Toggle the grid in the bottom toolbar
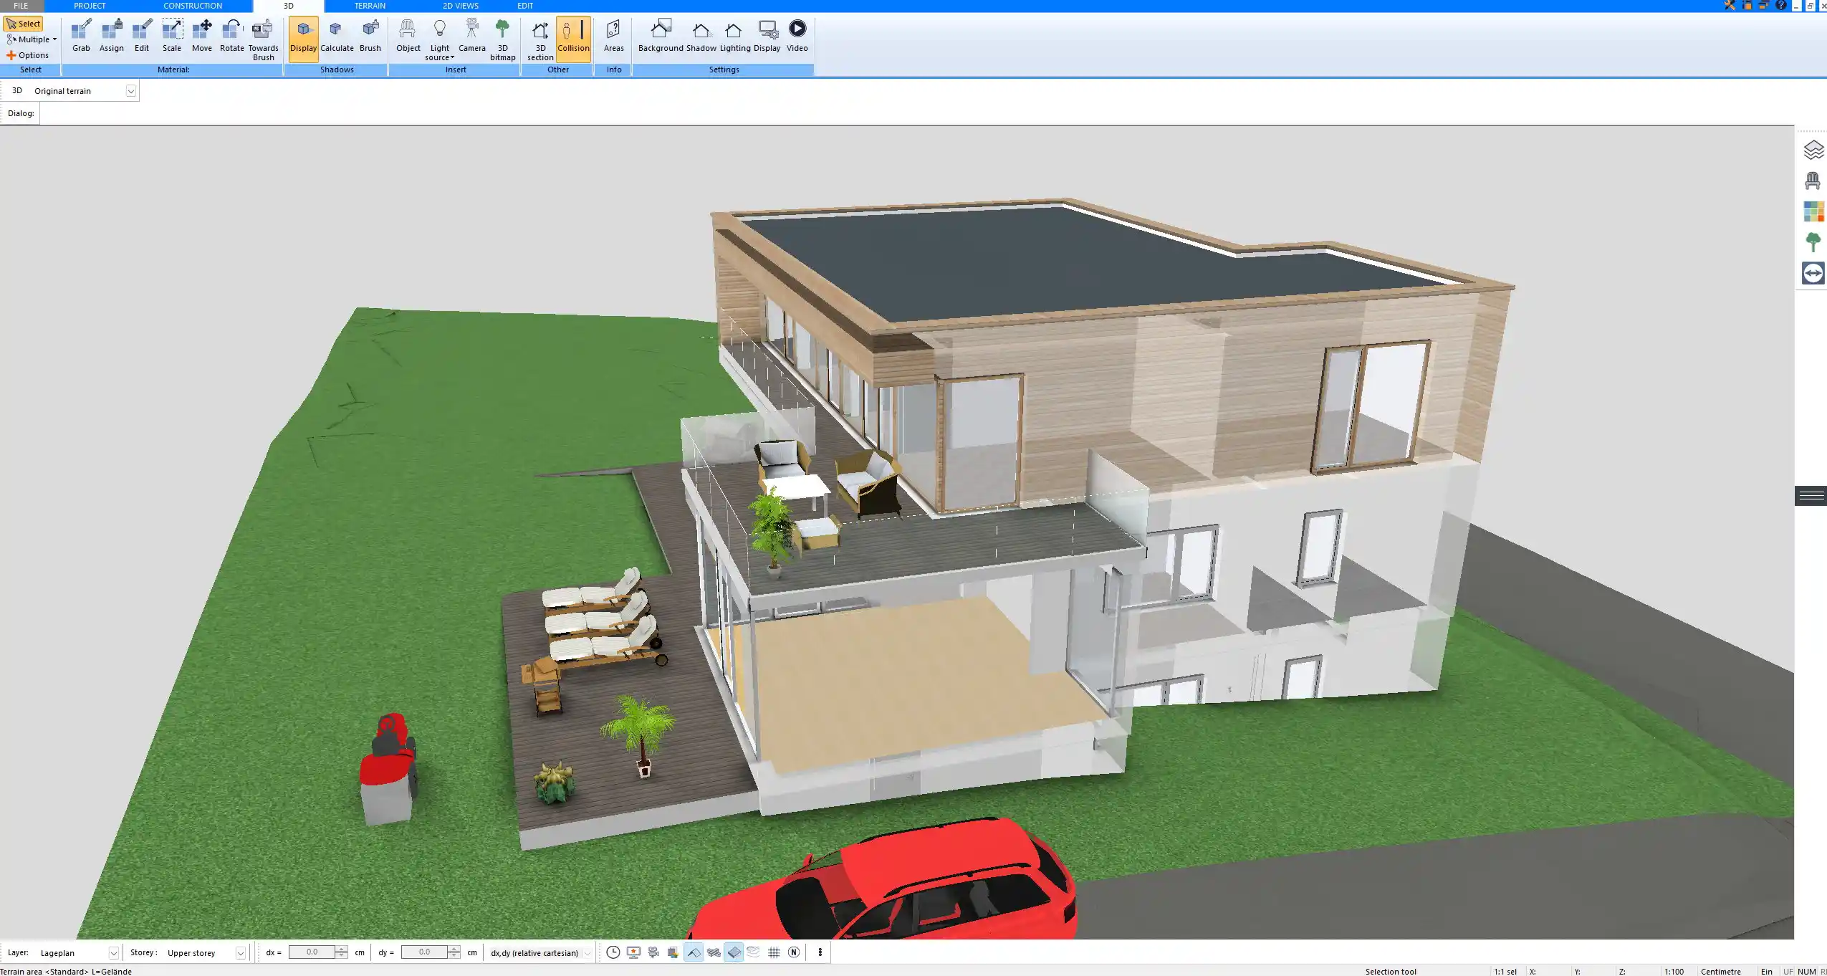 click(773, 952)
